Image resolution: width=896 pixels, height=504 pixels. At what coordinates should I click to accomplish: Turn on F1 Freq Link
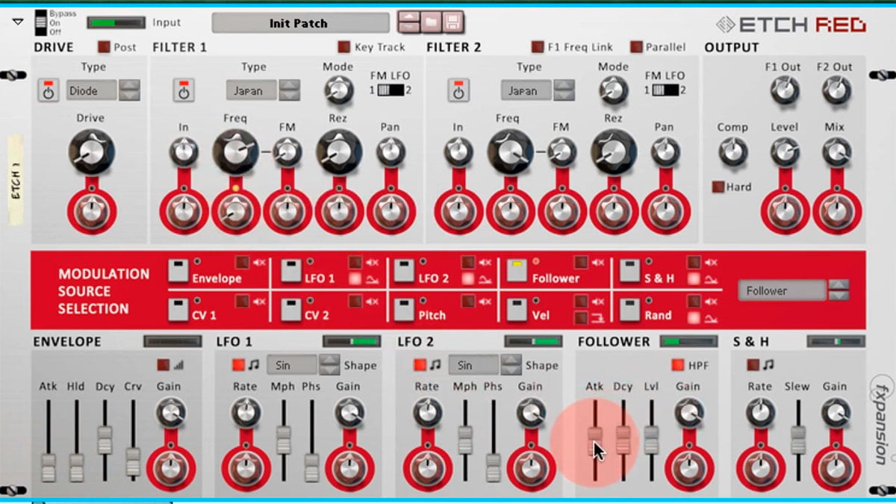[x=537, y=47]
